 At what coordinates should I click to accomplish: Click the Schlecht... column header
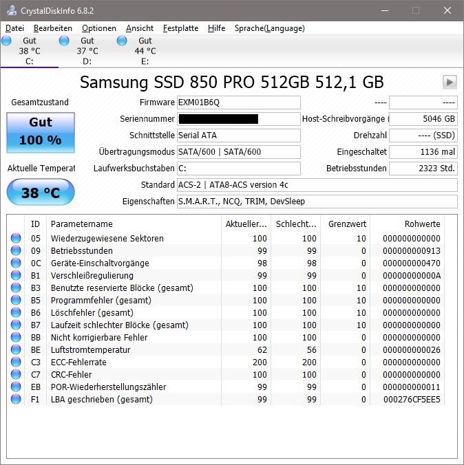tap(295, 224)
